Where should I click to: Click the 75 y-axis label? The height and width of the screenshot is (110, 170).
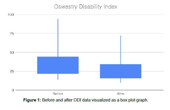[x=12, y=34]
